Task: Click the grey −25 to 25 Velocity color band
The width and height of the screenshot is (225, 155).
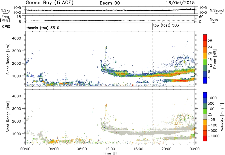Action: [205, 117]
